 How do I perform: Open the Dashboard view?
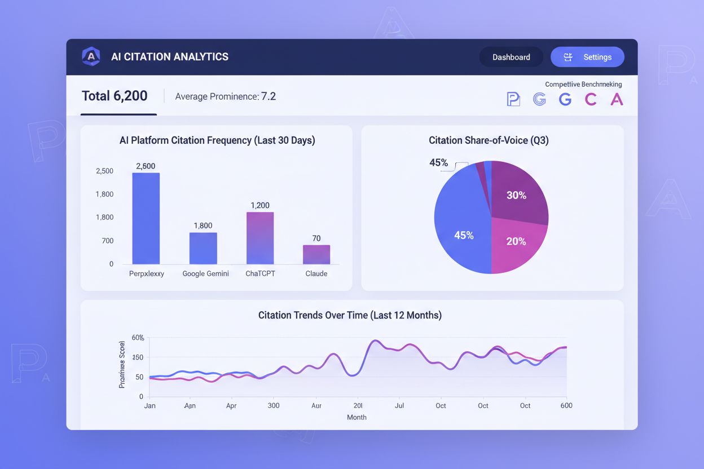(x=511, y=57)
